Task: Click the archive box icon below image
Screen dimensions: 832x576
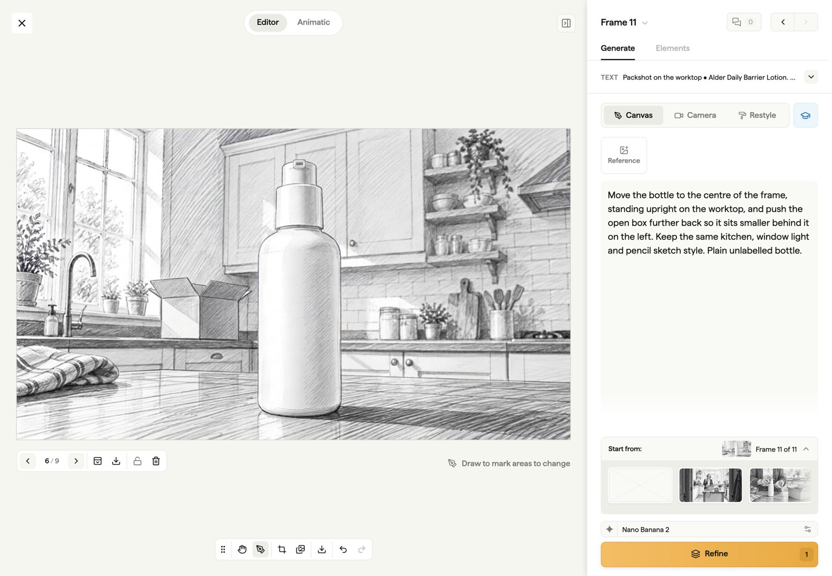Action: [97, 461]
